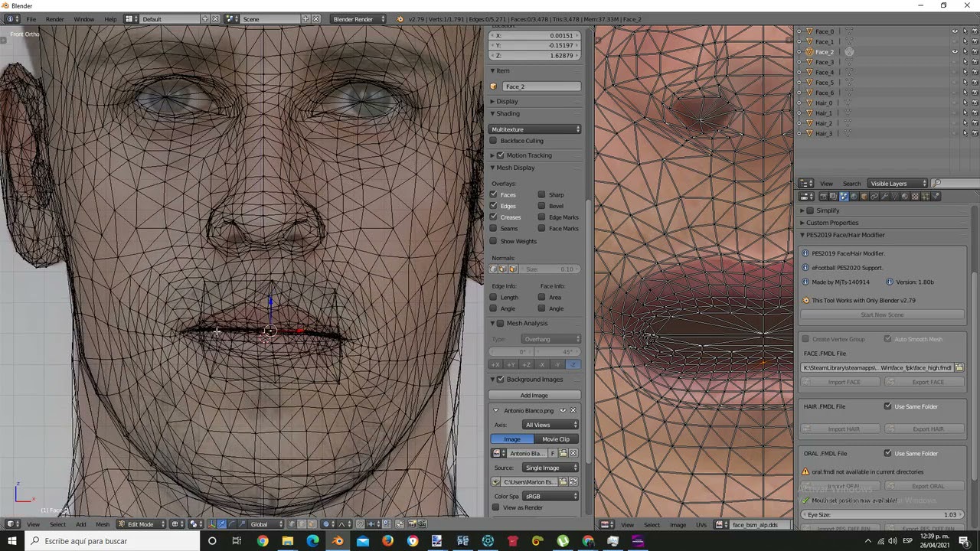Viewport: 980px width, 551px height.
Task: Open the pivot point selector in viewport header
Action: (x=195, y=524)
